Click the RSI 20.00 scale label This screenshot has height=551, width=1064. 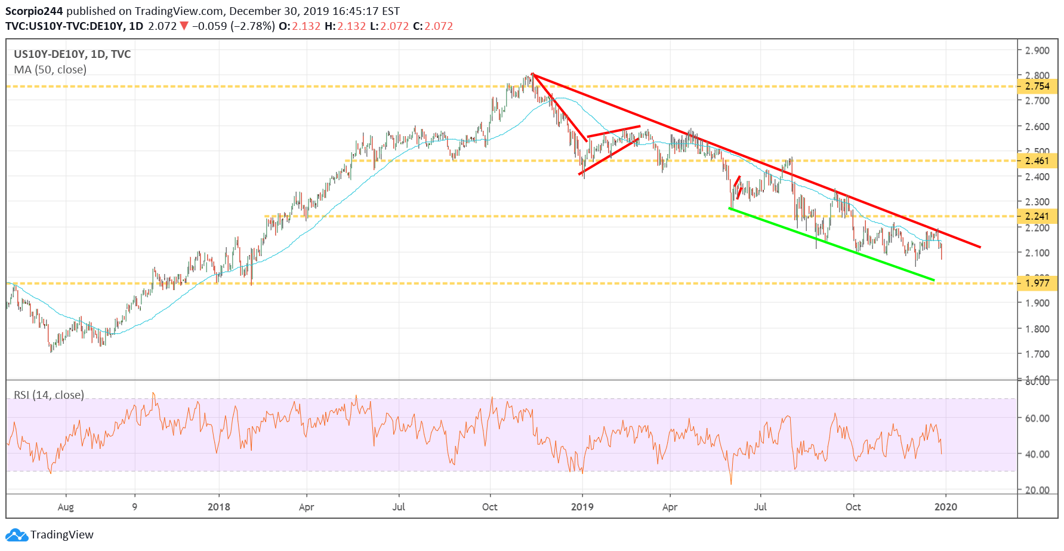[1037, 490]
